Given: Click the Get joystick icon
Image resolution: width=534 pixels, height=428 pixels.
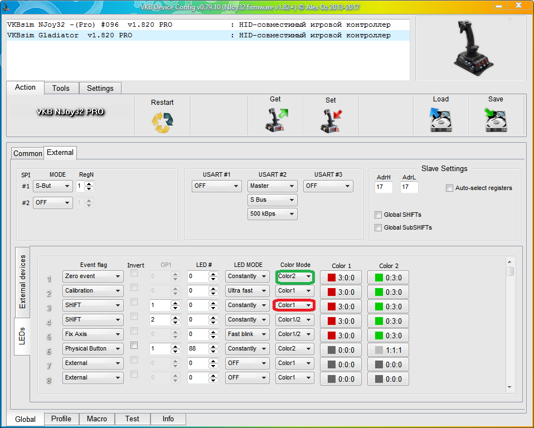Looking at the screenshot, I should pyautogui.click(x=276, y=120).
